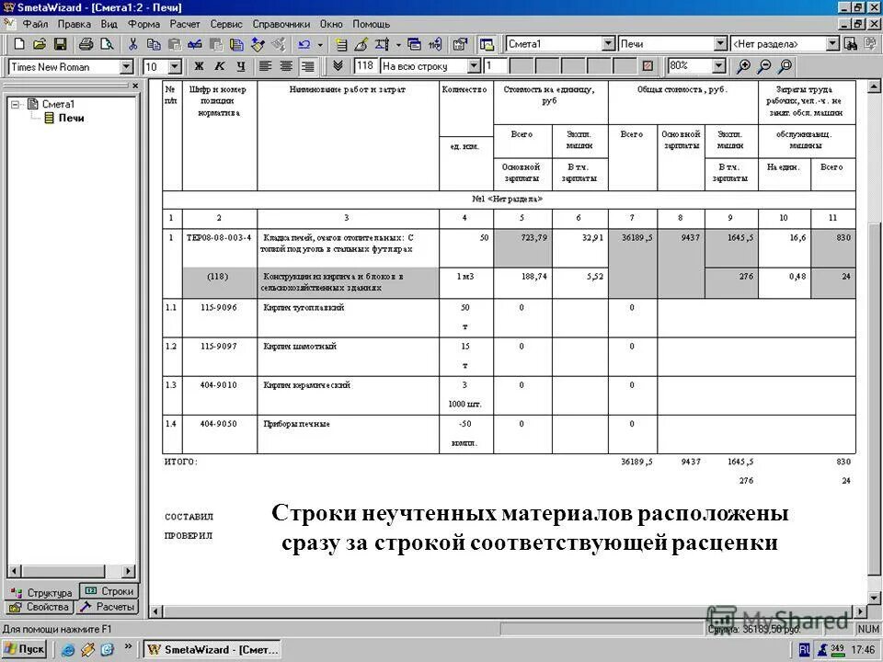Align text center

(286, 66)
